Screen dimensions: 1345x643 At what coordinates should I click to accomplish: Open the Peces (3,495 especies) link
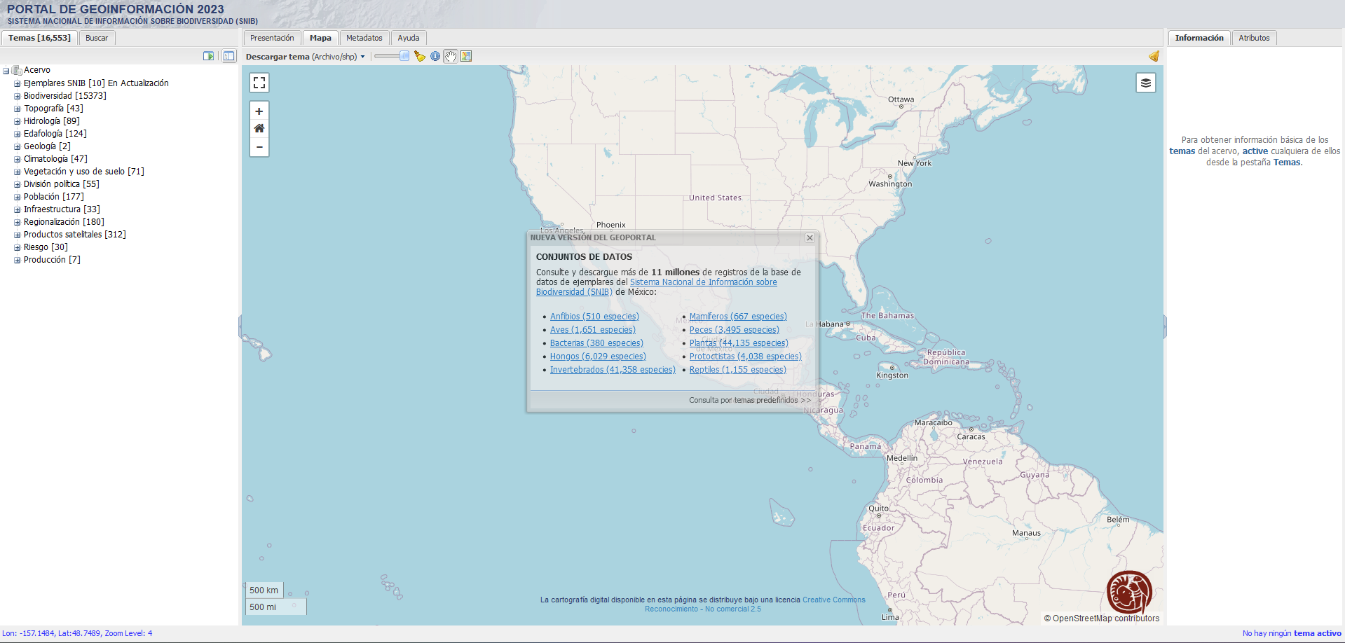[x=735, y=330]
